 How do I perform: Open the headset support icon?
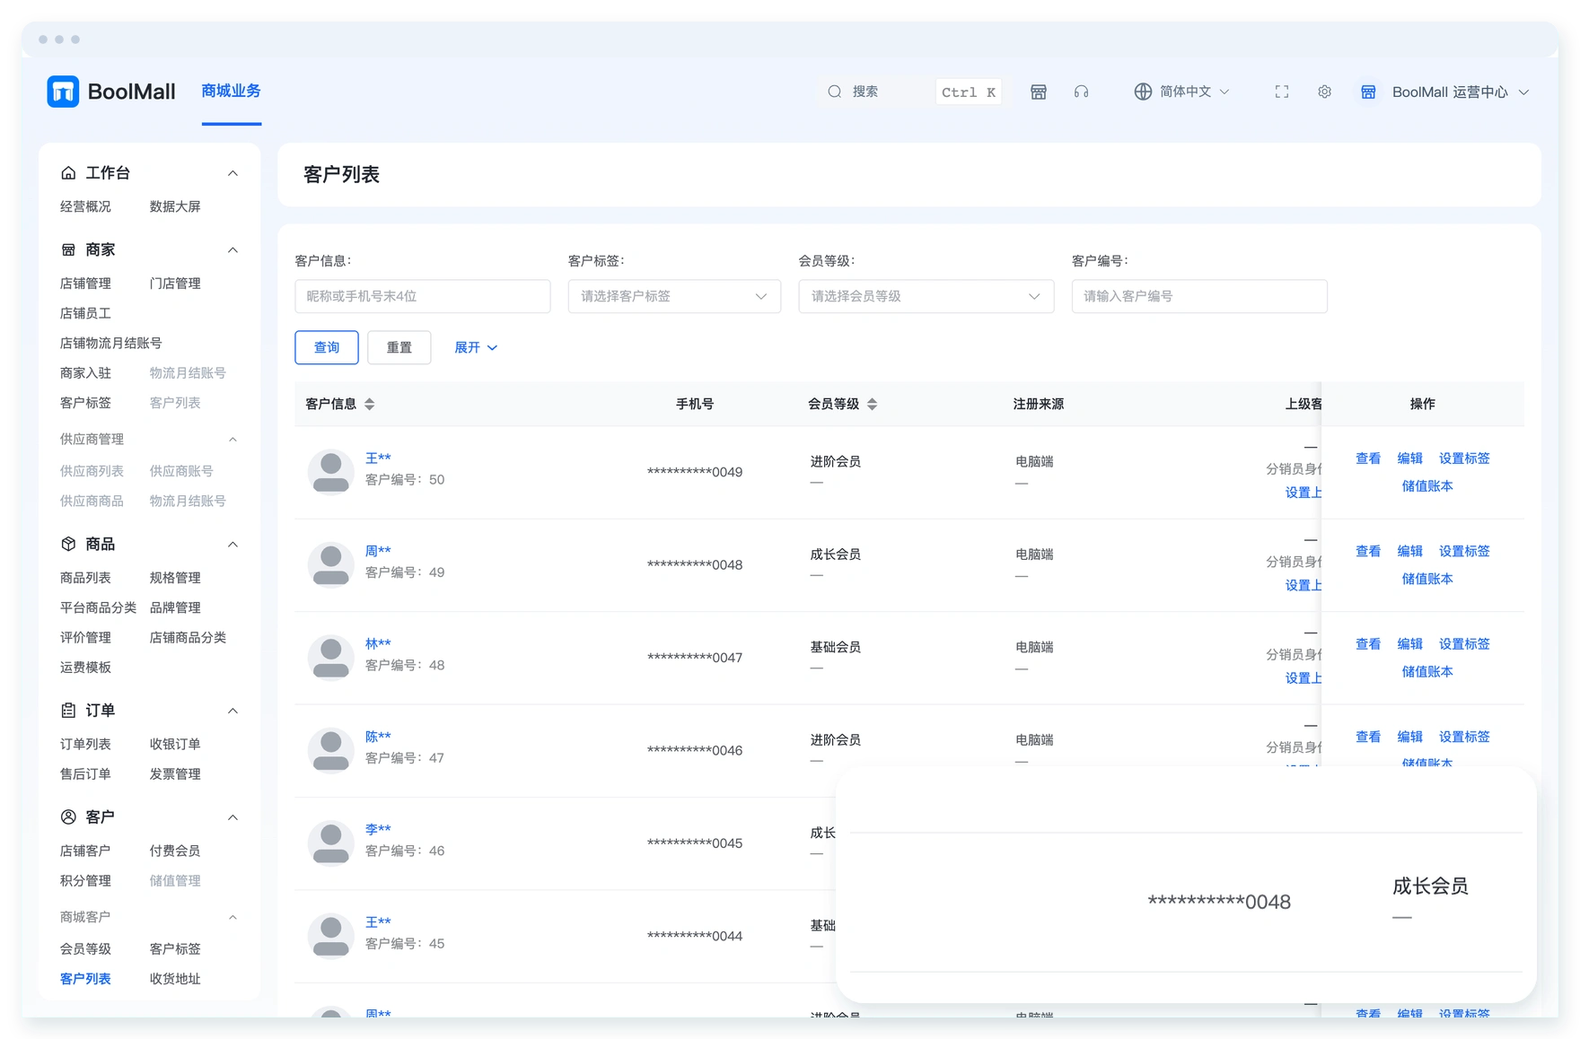(x=1082, y=92)
